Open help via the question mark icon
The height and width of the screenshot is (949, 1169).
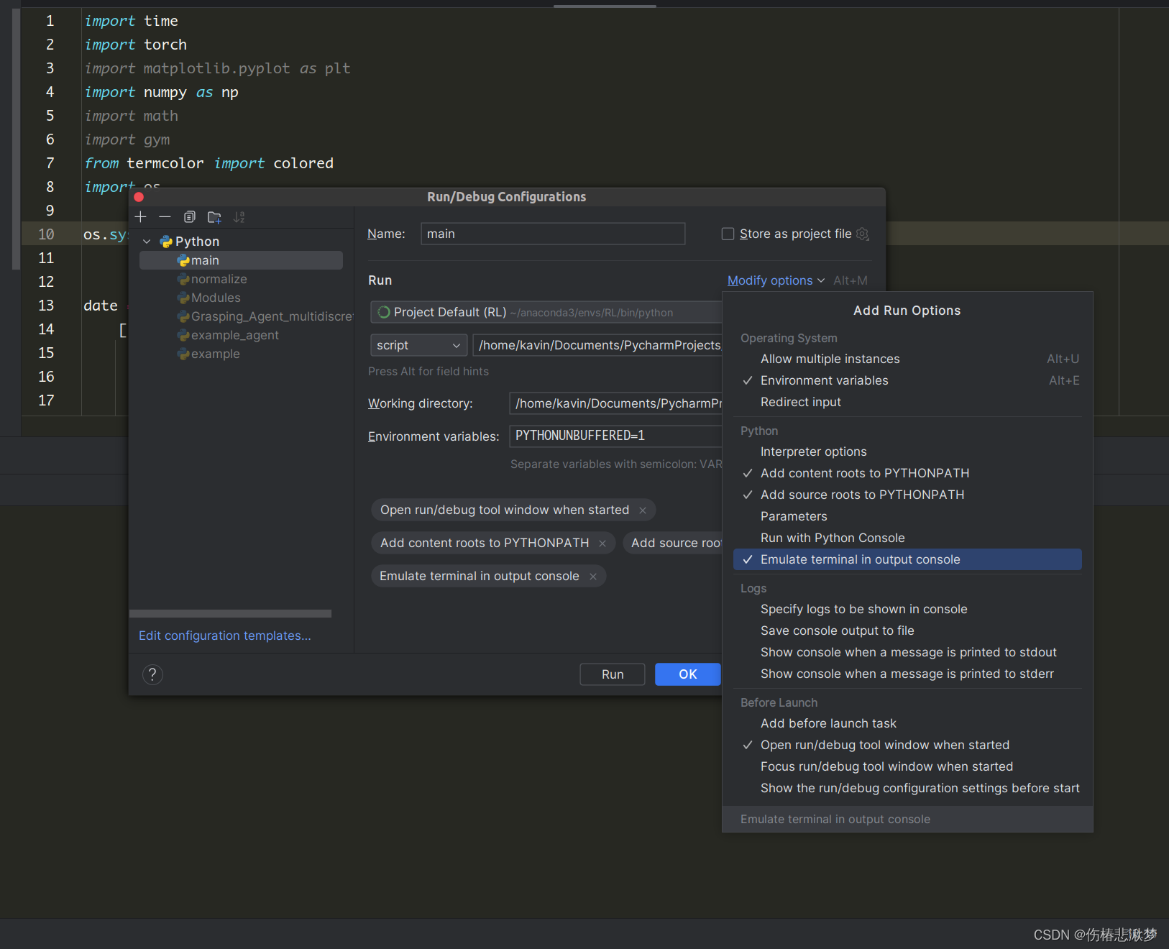(x=152, y=674)
